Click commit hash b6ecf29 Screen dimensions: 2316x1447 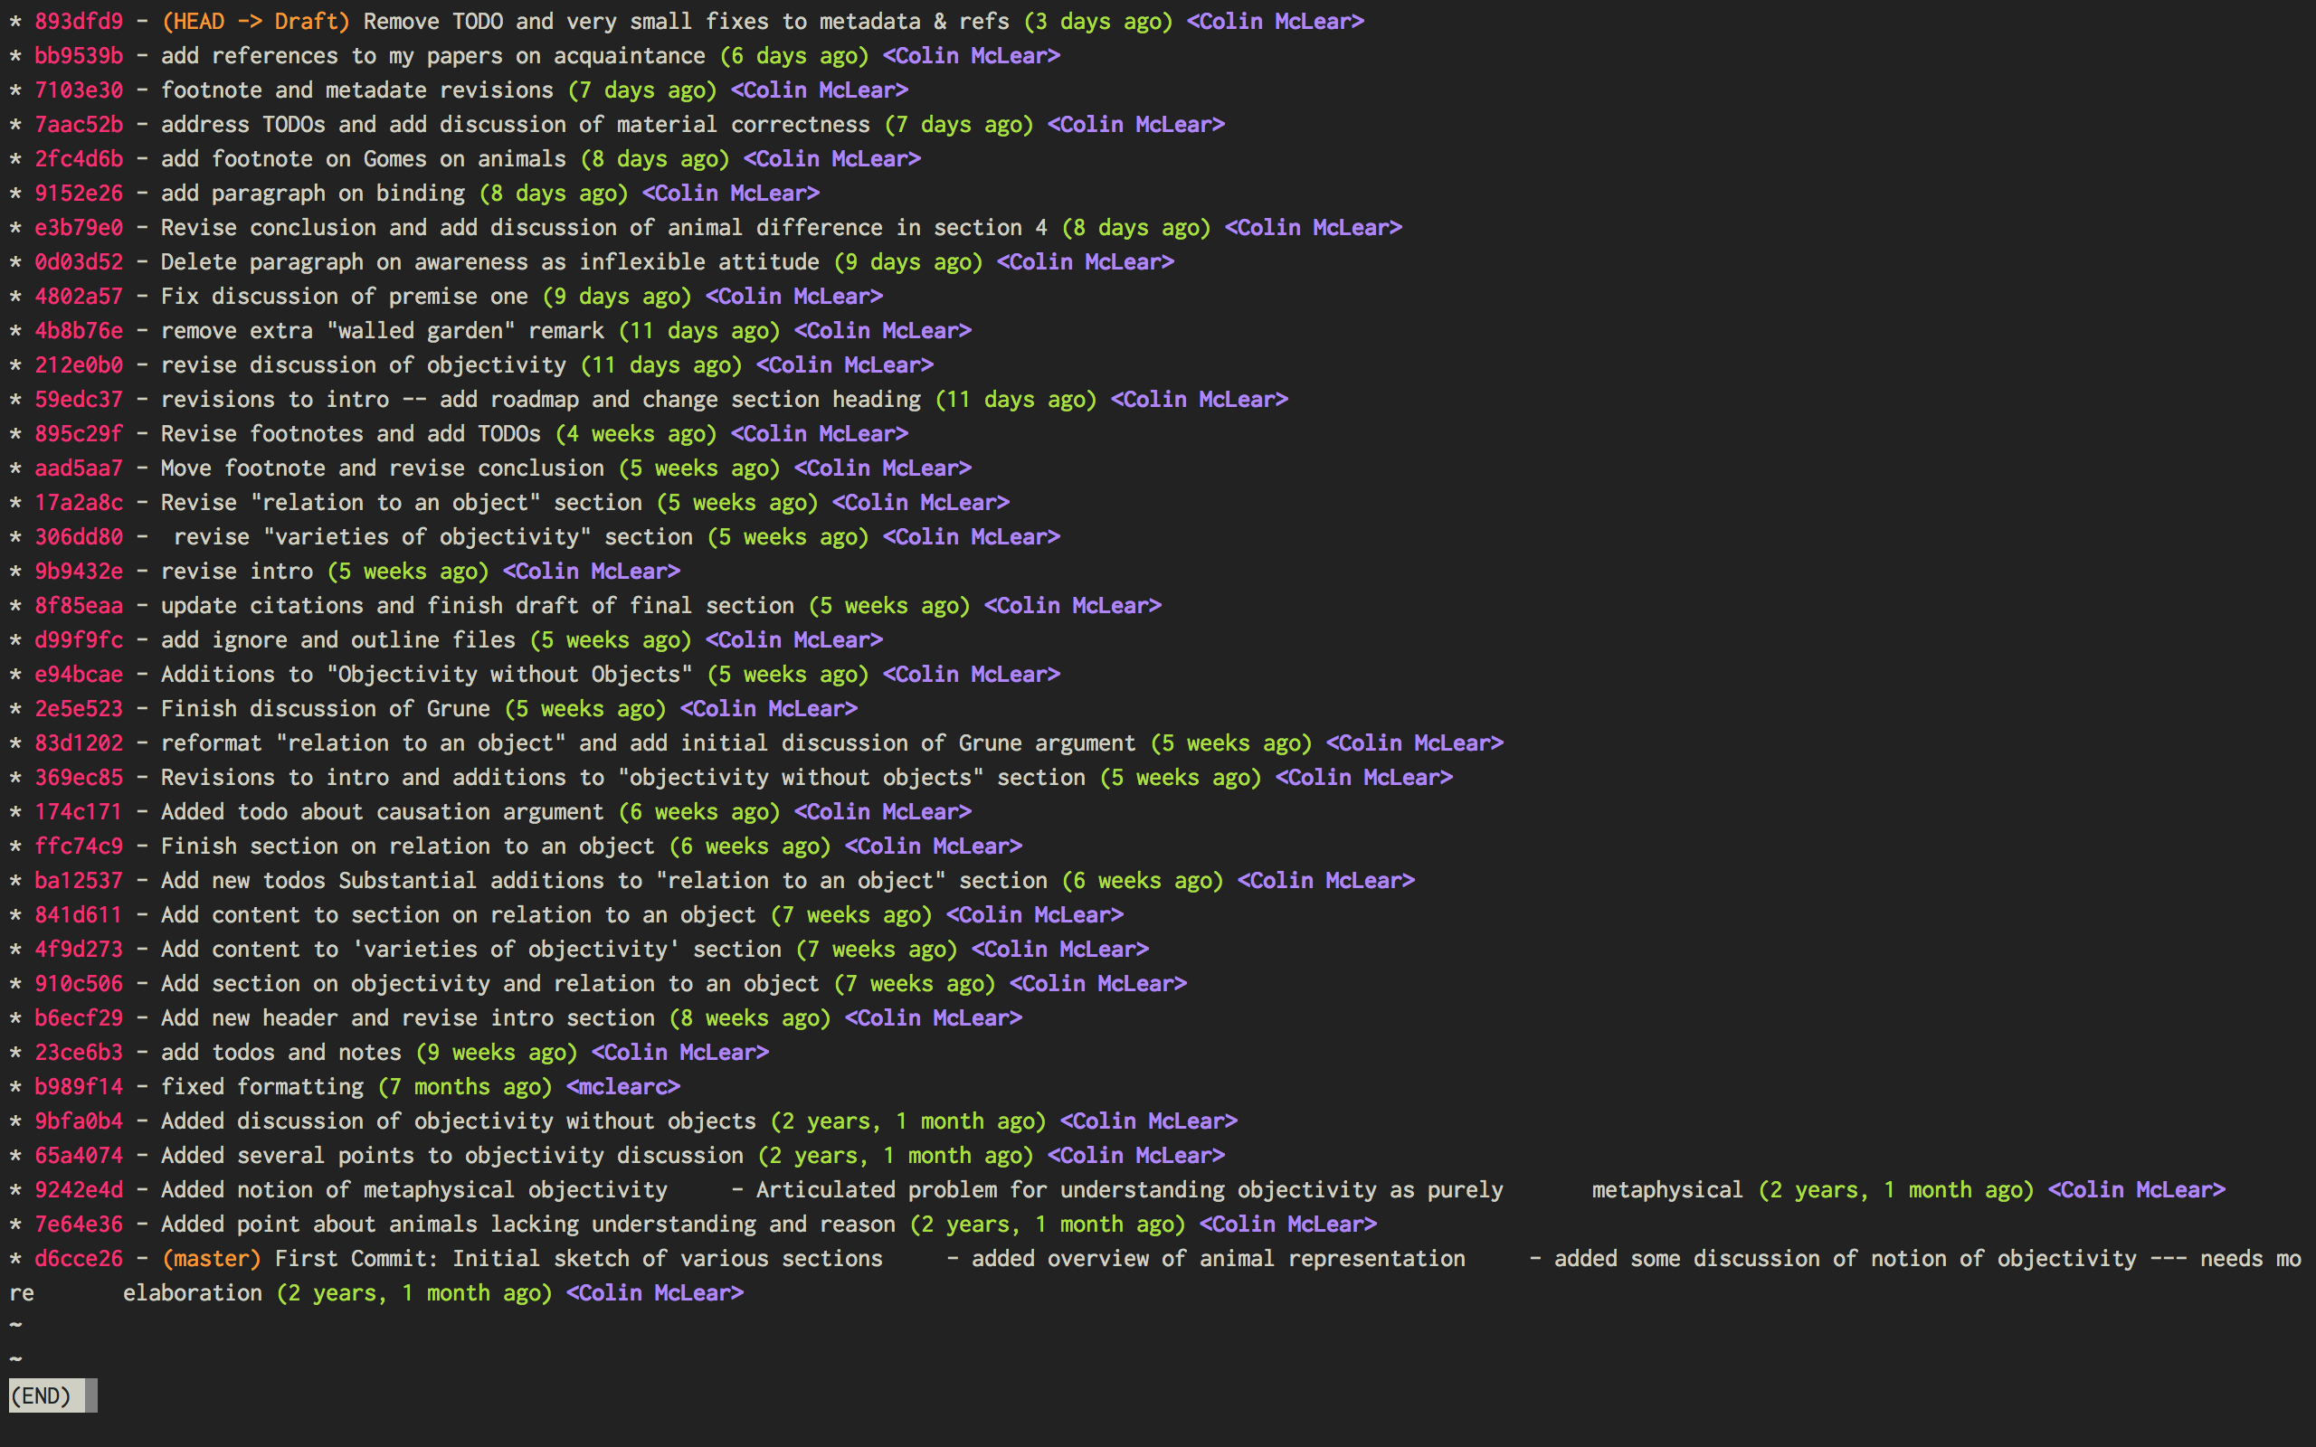pyautogui.click(x=79, y=1020)
